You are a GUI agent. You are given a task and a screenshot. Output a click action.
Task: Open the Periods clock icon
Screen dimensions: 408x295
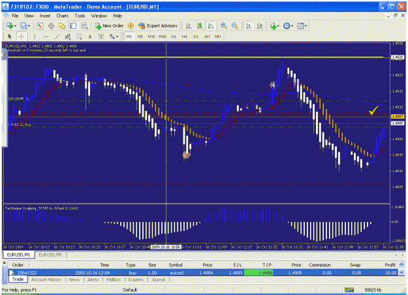pyautogui.click(x=287, y=25)
